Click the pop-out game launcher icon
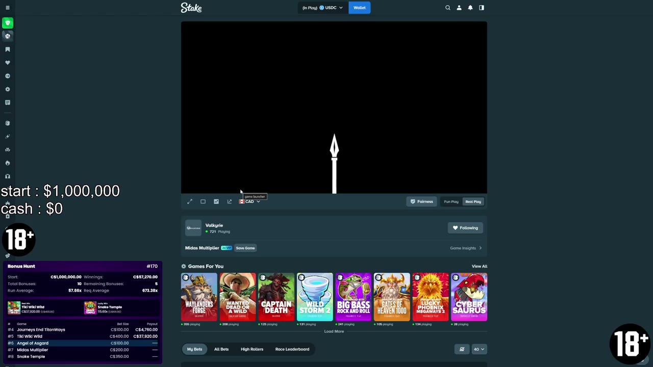The height and width of the screenshot is (367, 653). point(230,202)
